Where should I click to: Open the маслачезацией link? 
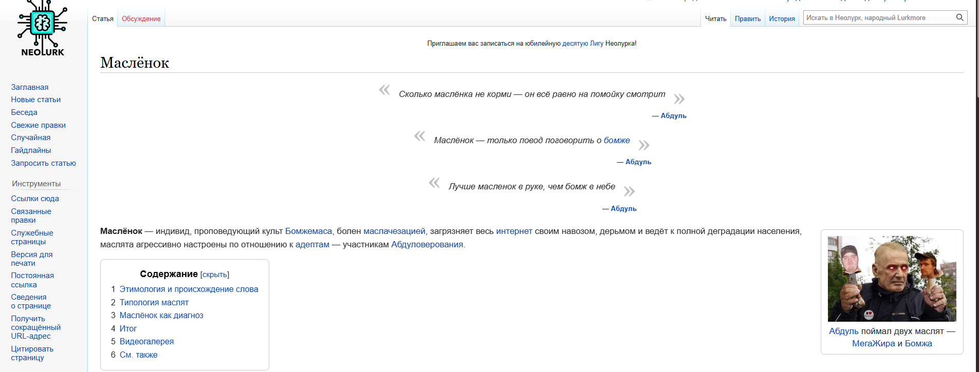tap(394, 231)
